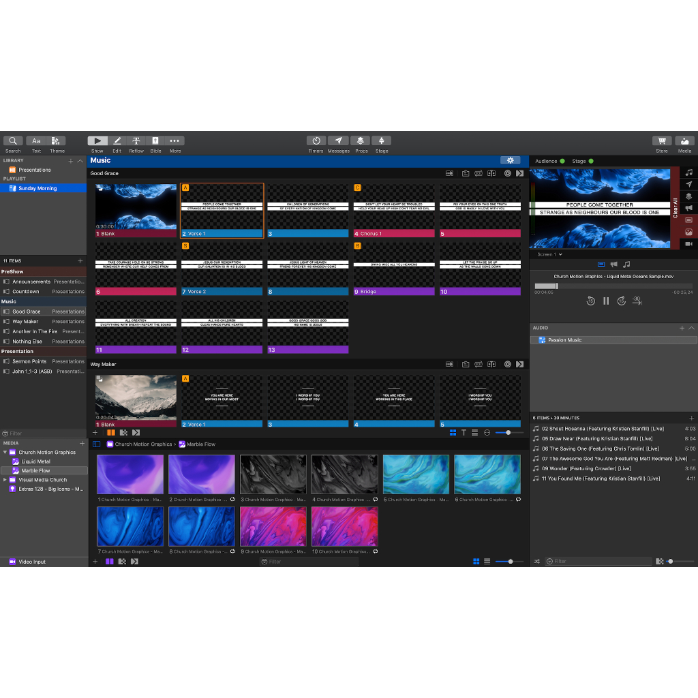The height and width of the screenshot is (698, 698).
Task: Open the Props toolbar icon
Action: coord(361,141)
